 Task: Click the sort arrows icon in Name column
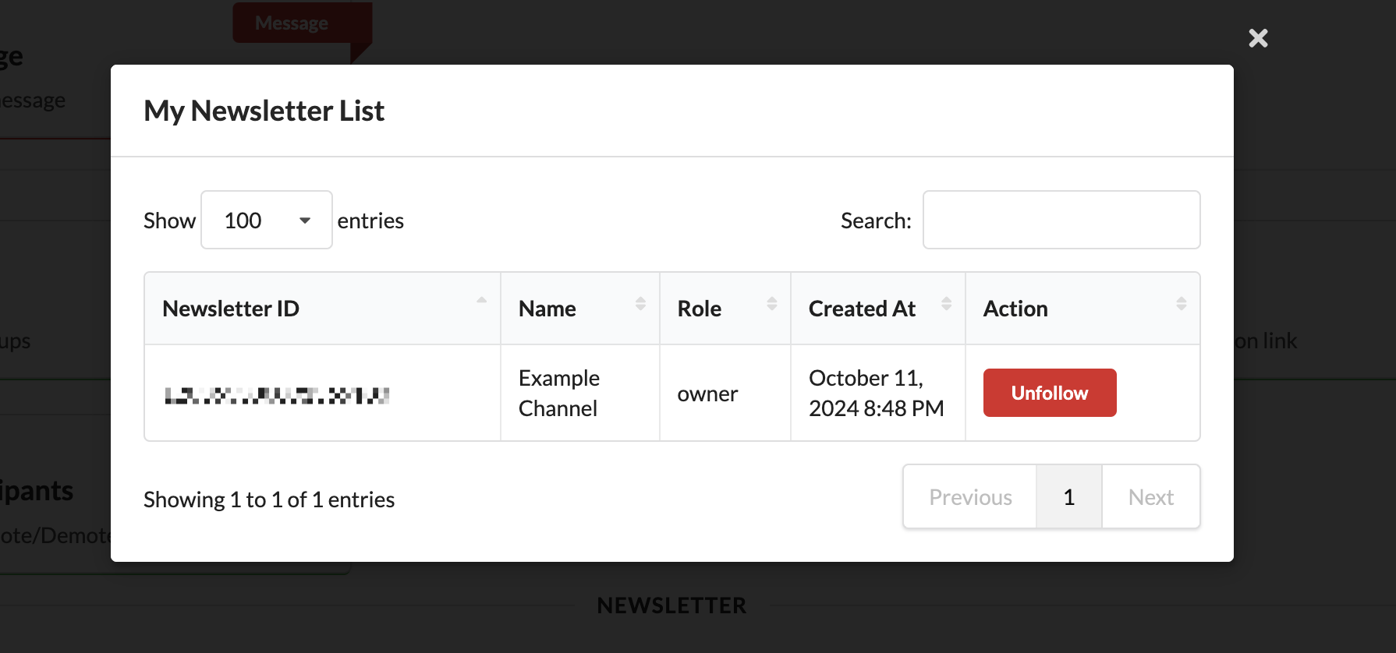640,304
